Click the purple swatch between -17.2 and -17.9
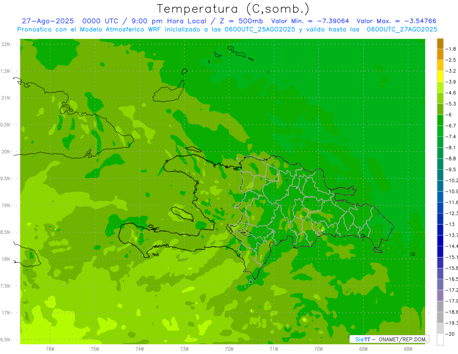The image size is (458, 354). coord(440,296)
